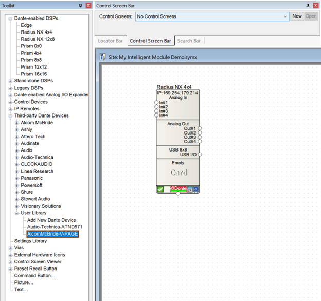Select Prism 16x16 in the Toolkit
The image size is (321, 301).
tap(34, 74)
